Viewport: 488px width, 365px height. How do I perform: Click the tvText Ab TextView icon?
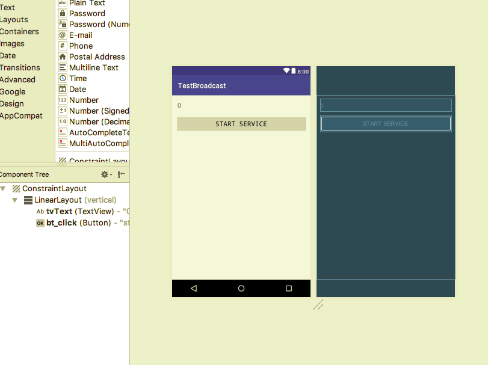pos(40,212)
